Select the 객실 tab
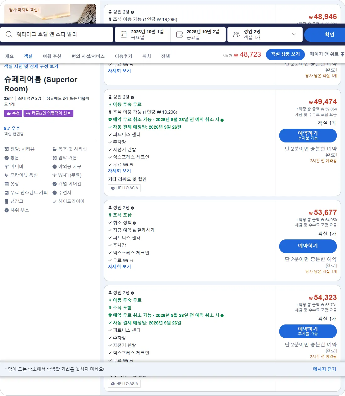Viewport: 345px width, 396px height. (28, 56)
